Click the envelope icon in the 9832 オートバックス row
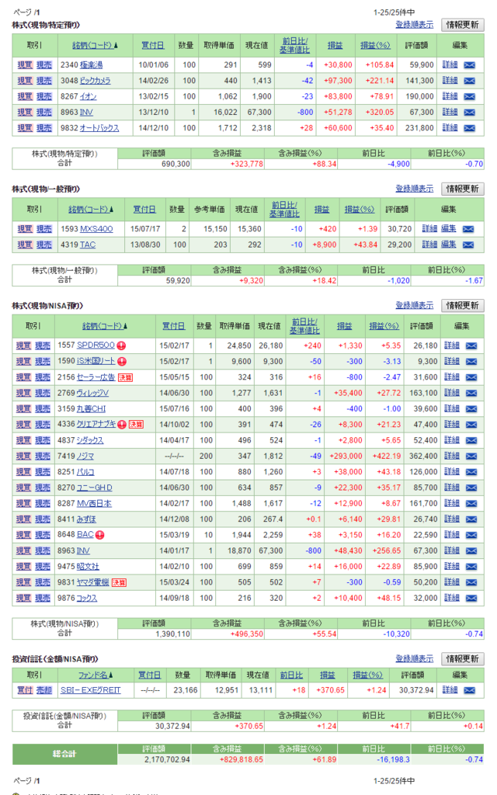The height and width of the screenshot is (795, 497). pyautogui.click(x=470, y=128)
